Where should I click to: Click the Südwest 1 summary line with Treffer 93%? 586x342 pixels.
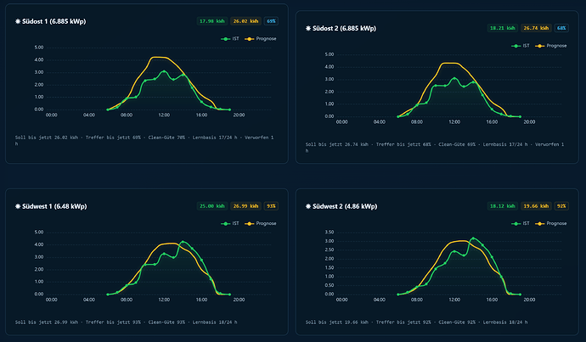(126, 322)
